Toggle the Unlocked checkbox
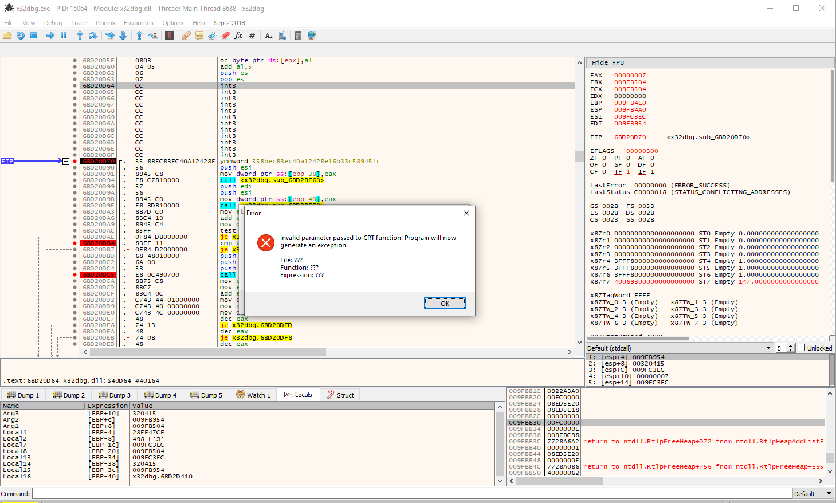The width and height of the screenshot is (836, 503). (x=802, y=348)
